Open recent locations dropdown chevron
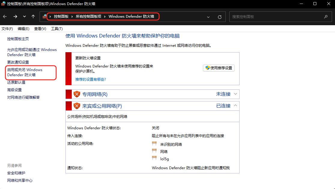 click(24, 17)
